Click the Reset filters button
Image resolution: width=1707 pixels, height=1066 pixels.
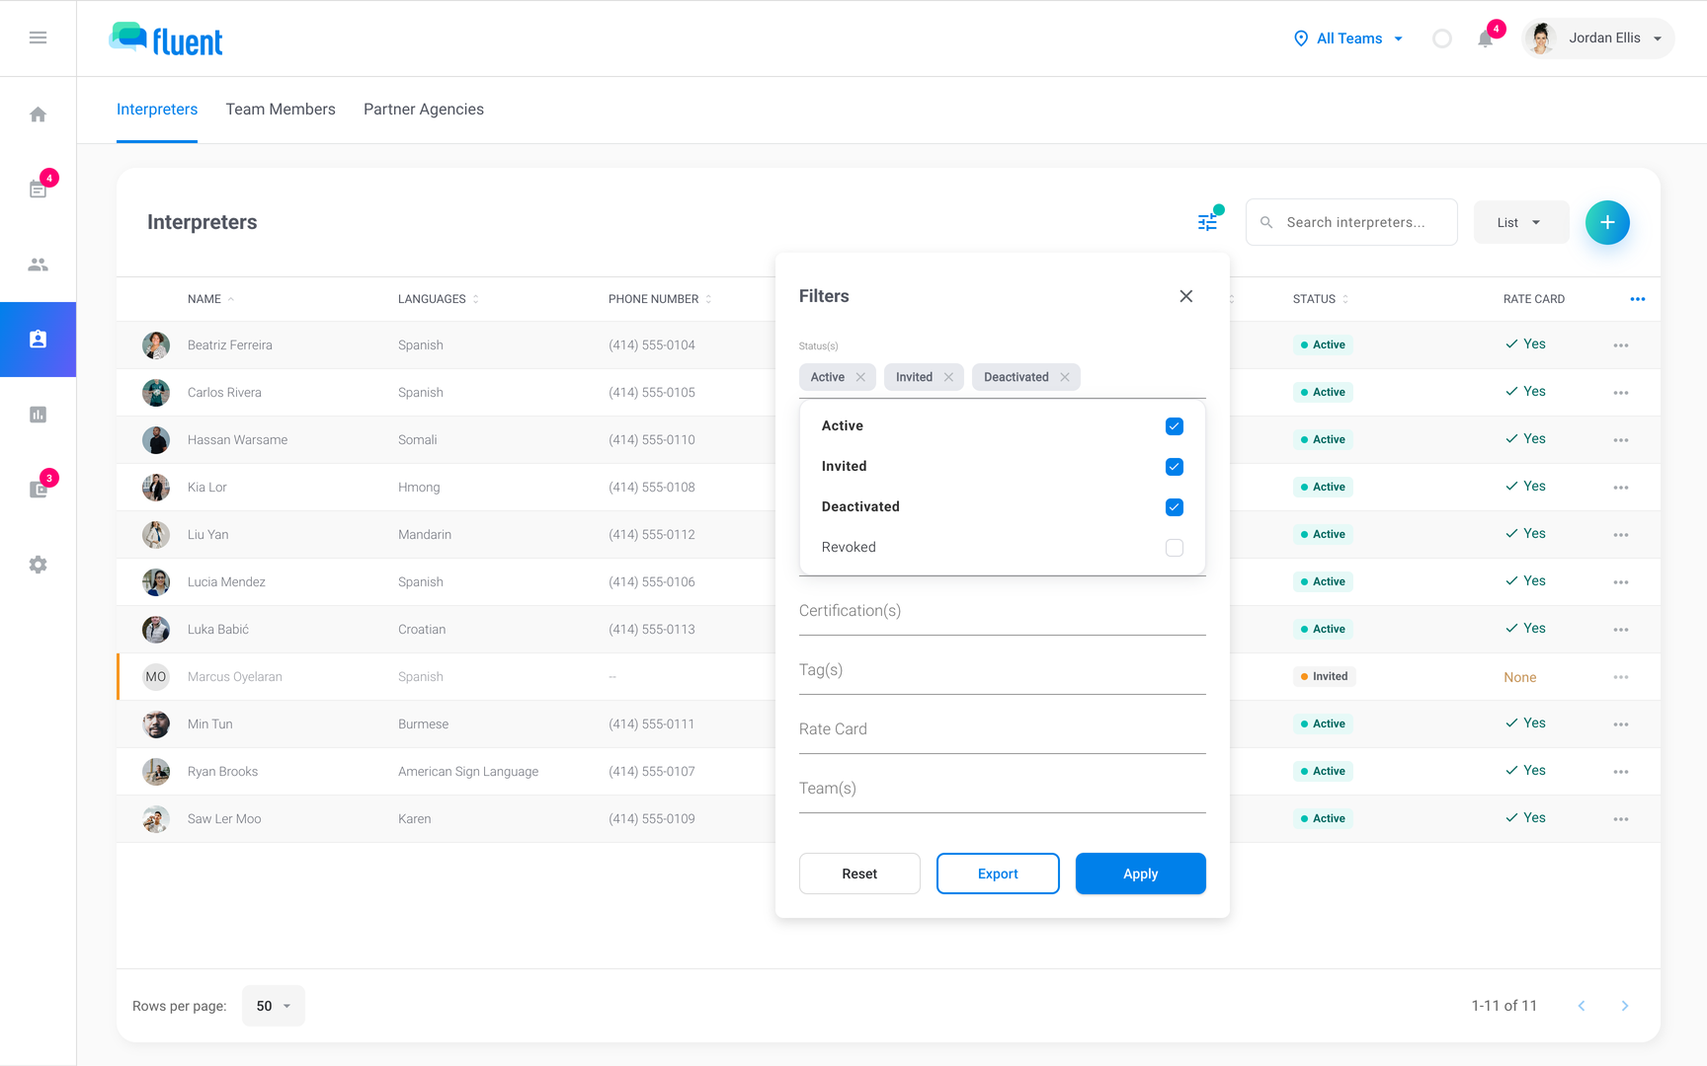pyautogui.click(x=859, y=874)
